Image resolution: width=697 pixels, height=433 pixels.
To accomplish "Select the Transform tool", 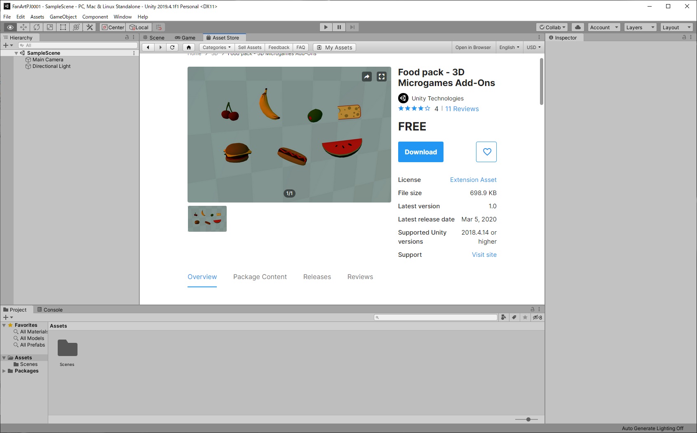I will click(x=76, y=27).
